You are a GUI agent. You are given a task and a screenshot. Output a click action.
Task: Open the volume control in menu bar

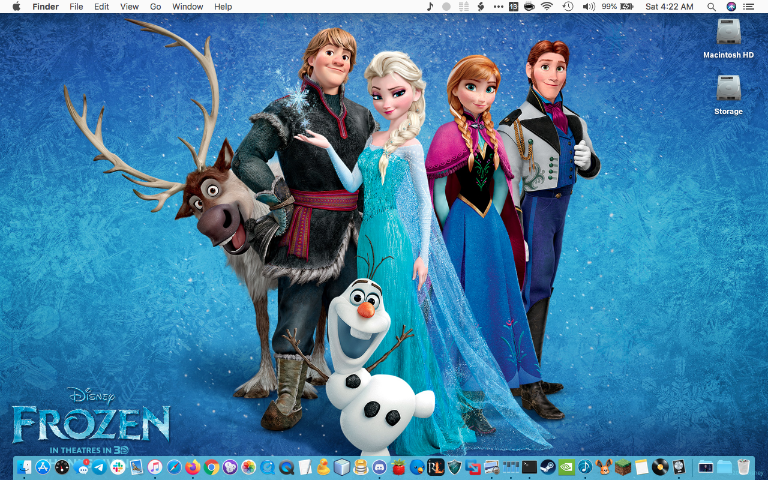click(589, 7)
